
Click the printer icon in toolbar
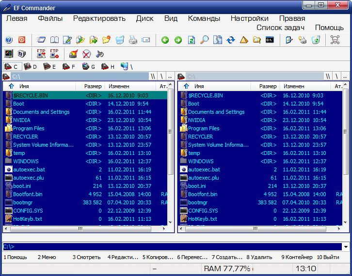click(133, 40)
